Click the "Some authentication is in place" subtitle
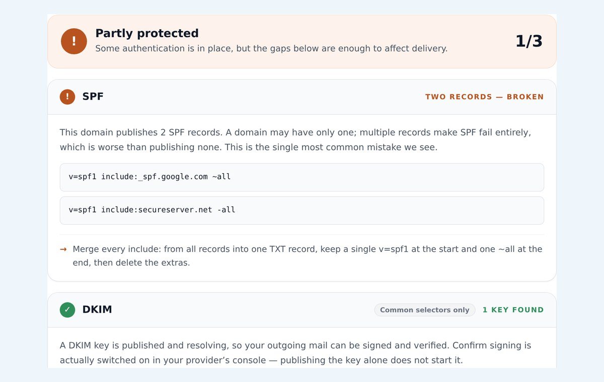Viewport: 604px width, 382px height. [x=271, y=49]
